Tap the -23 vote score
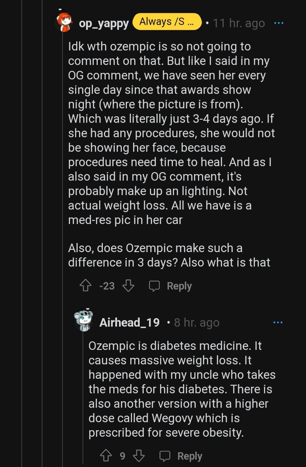306x467 pixels. click(x=107, y=286)
